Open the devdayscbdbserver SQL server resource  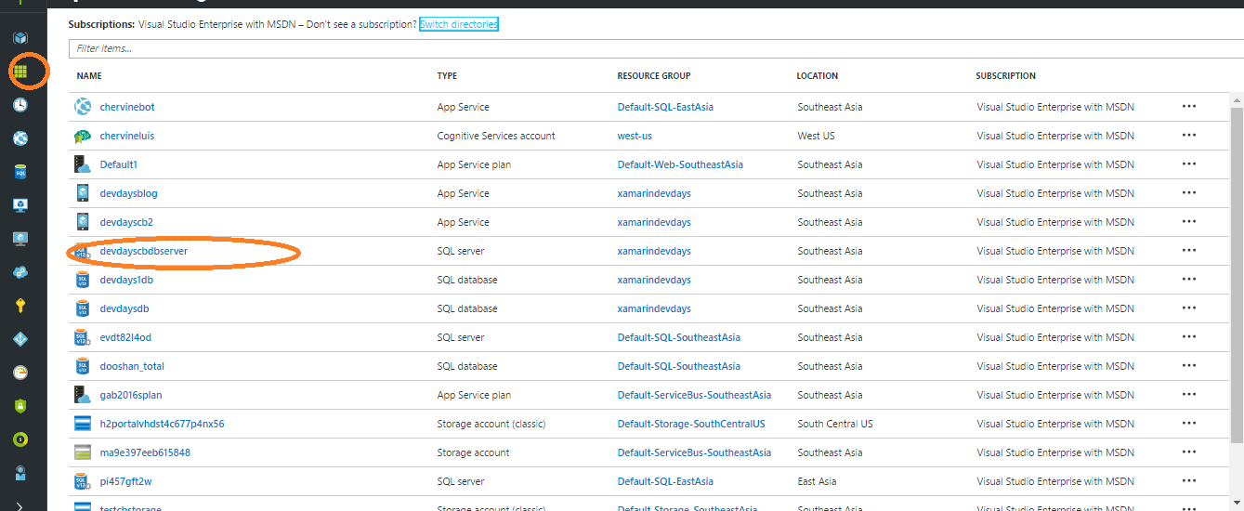(x=144, y=251)
